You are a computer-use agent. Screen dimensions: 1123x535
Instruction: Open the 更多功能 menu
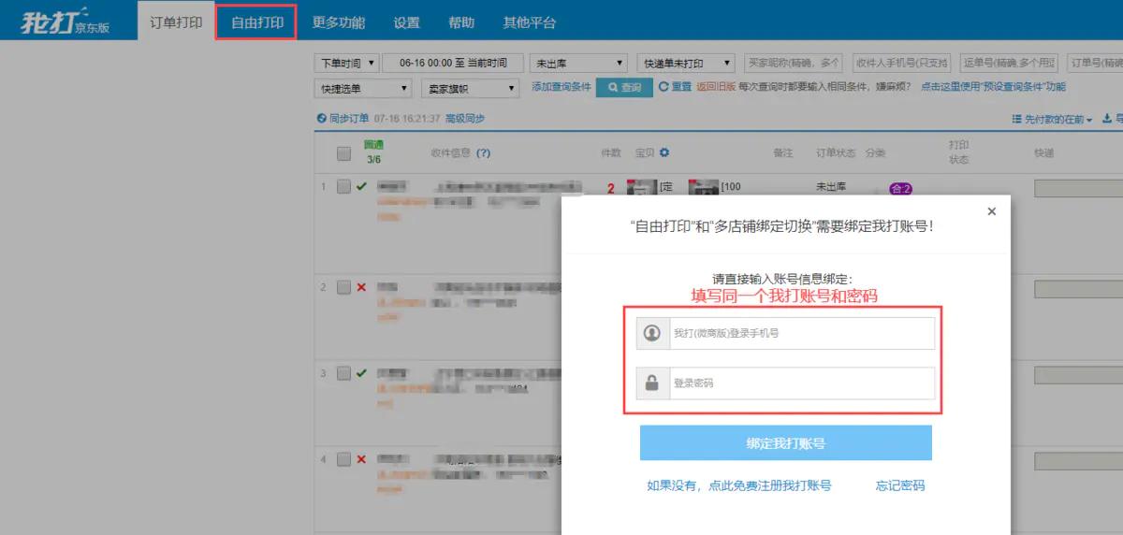tap(338, 22)
